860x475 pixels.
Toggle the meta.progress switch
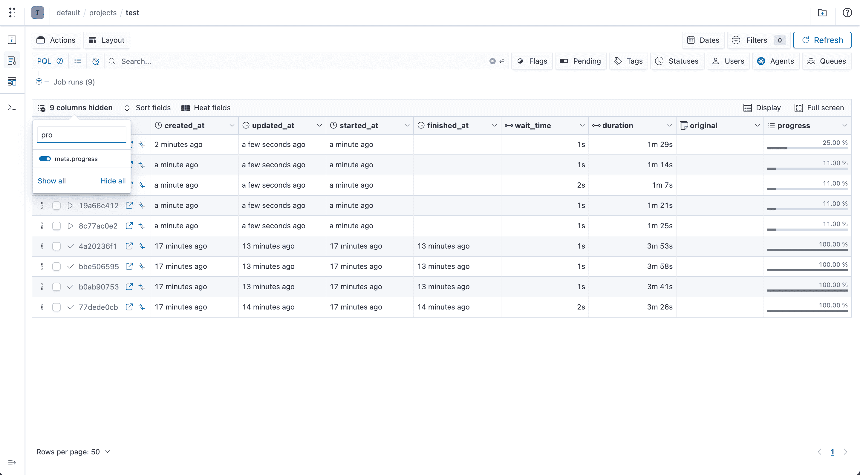coord(45,159)
